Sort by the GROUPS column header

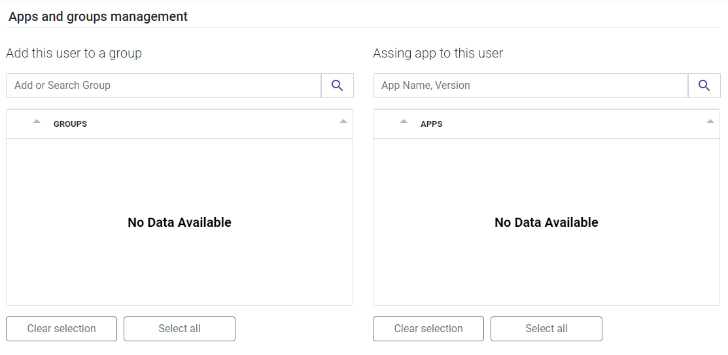coord(70,124)
